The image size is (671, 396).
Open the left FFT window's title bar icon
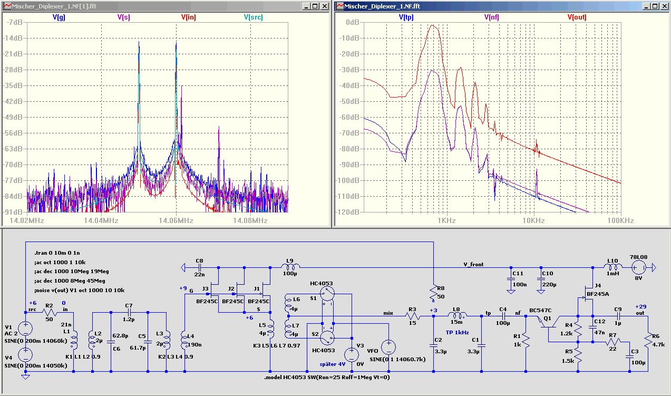pos(6,6)
